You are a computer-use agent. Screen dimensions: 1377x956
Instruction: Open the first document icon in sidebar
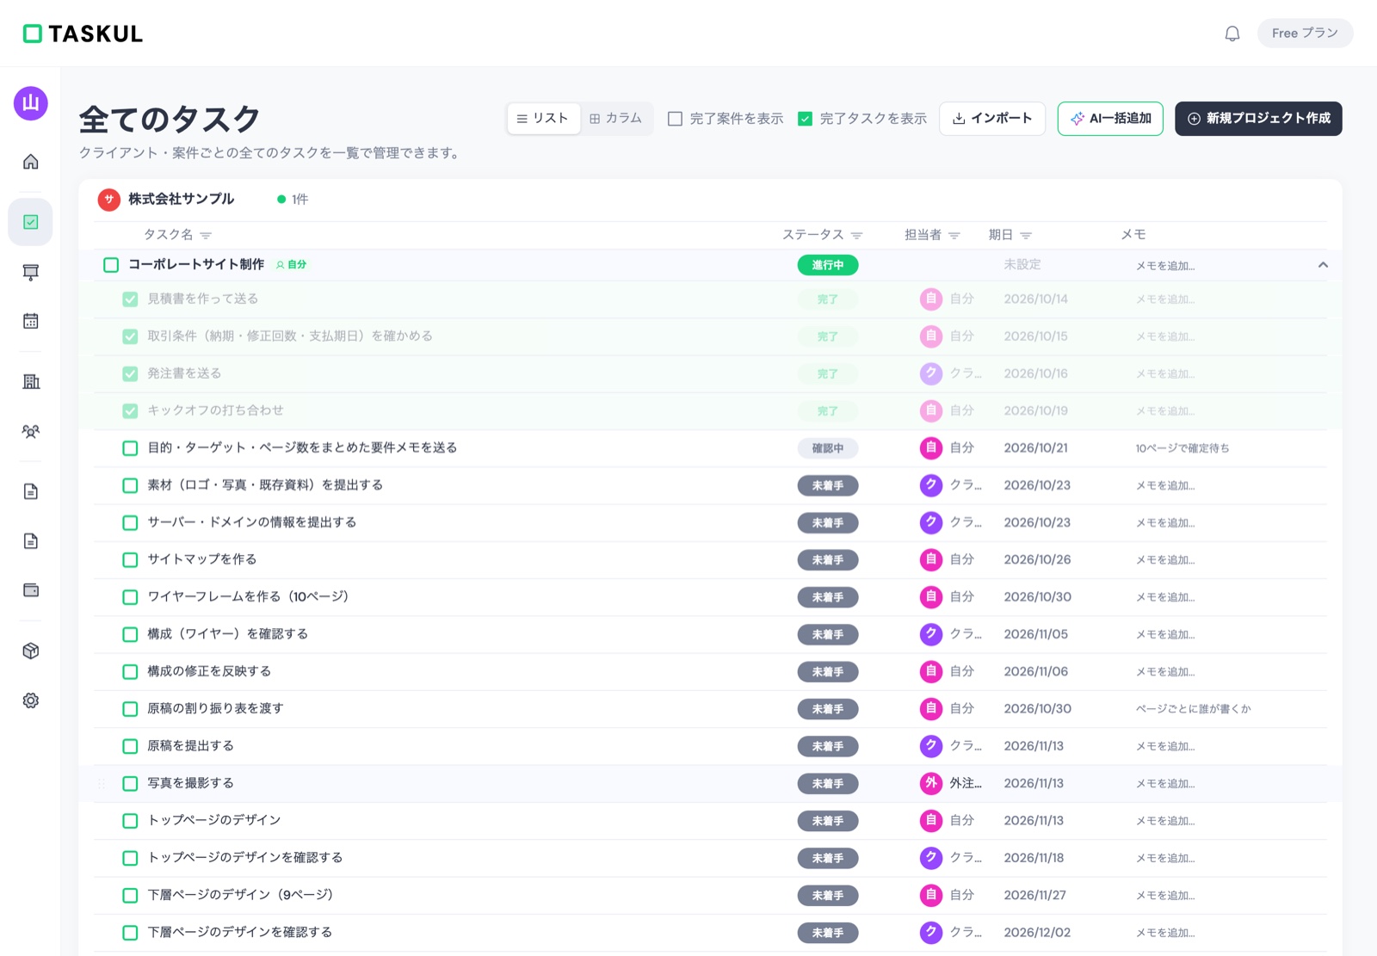(31, 491)
